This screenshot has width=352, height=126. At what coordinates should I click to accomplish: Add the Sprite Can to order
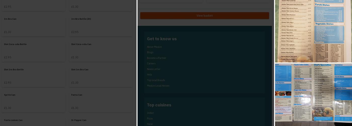click(33, 101)
